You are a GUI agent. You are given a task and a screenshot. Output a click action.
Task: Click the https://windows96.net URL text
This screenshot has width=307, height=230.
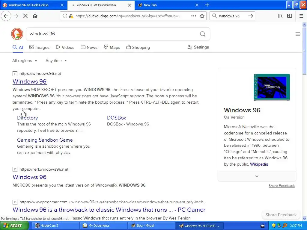(x=40, y=74)
